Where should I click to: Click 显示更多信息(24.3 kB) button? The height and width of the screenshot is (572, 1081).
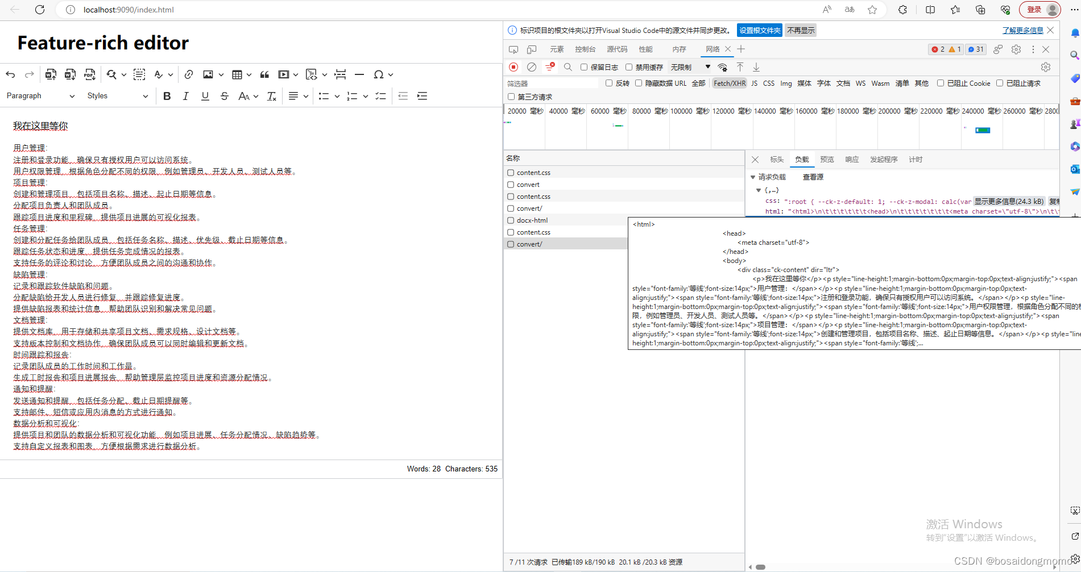[1009, 202]
